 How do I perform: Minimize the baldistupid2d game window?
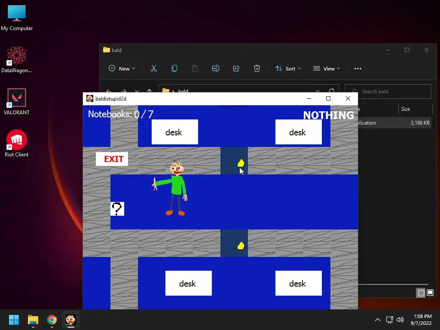pyautogui.click(x=309, y=98)
